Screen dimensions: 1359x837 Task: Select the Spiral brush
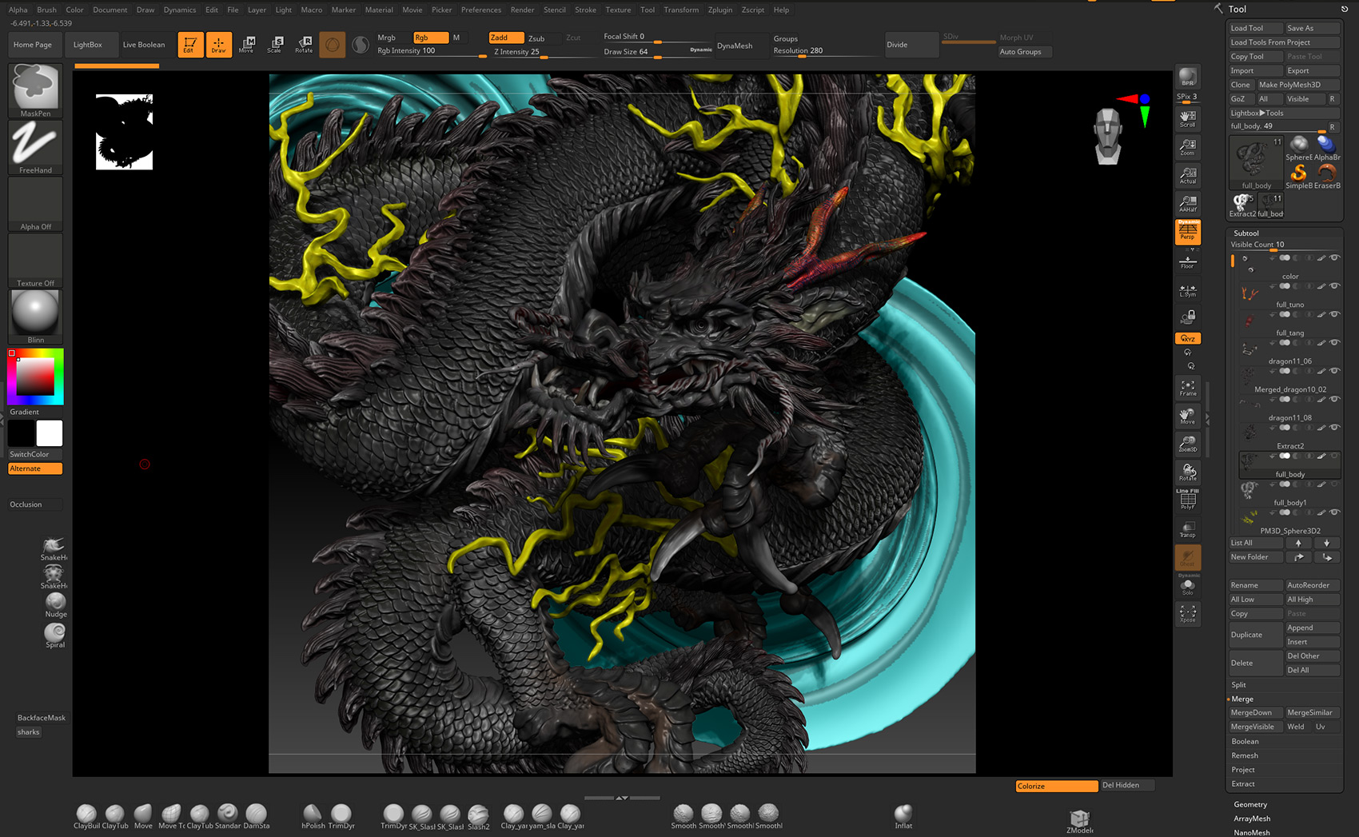[x=55, y=636]
